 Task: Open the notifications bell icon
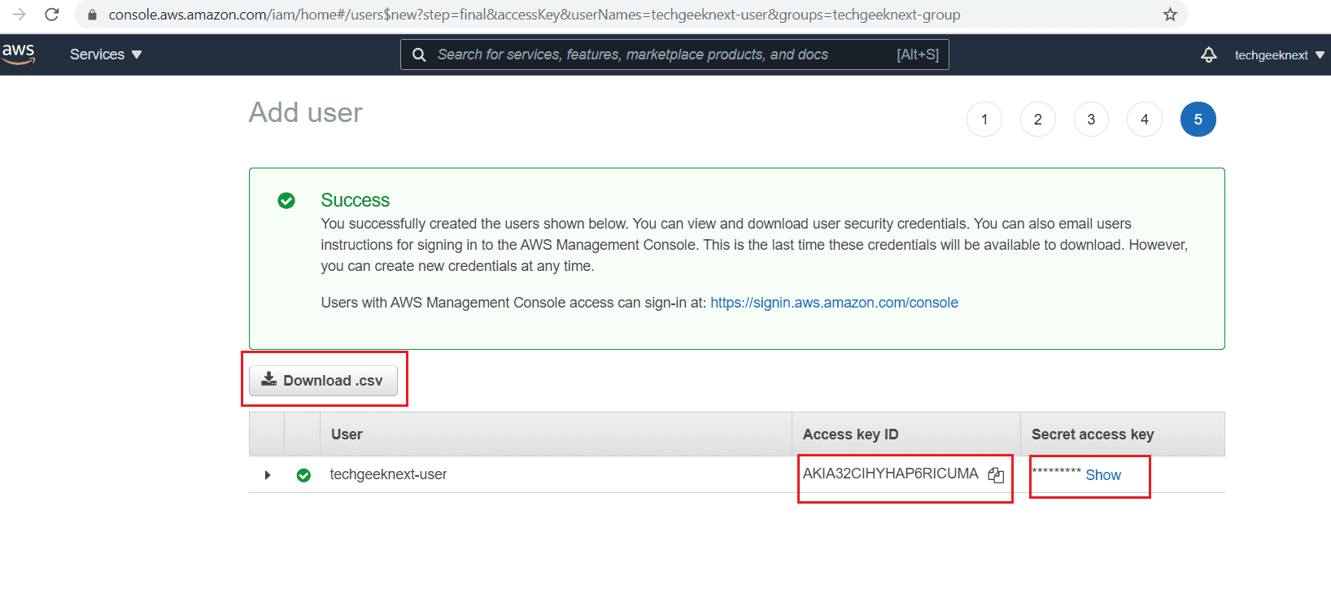coord(1209,55)
